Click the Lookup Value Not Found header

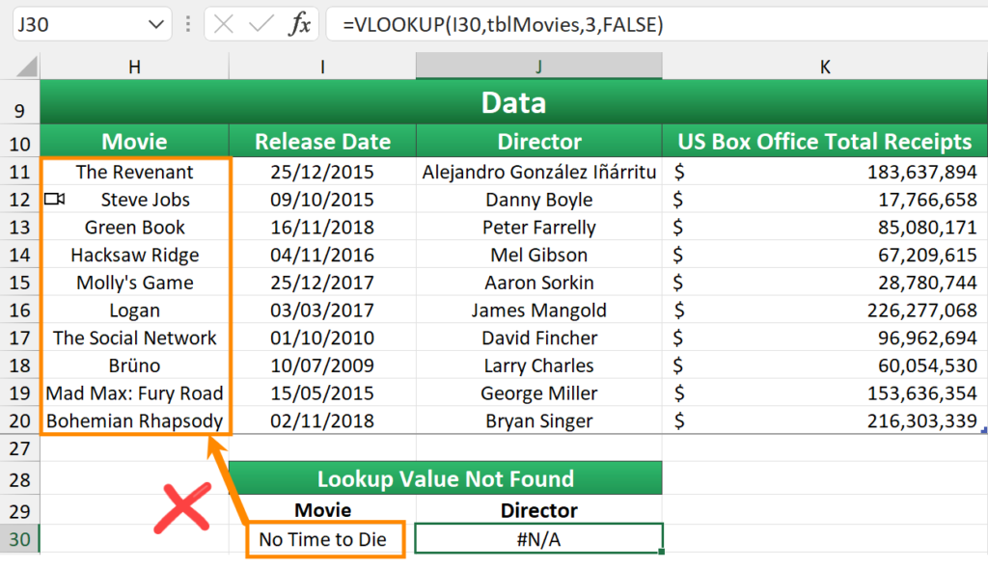click(x=446, y=479)
